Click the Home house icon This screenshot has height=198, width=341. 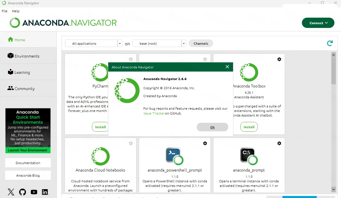(11, 39)
